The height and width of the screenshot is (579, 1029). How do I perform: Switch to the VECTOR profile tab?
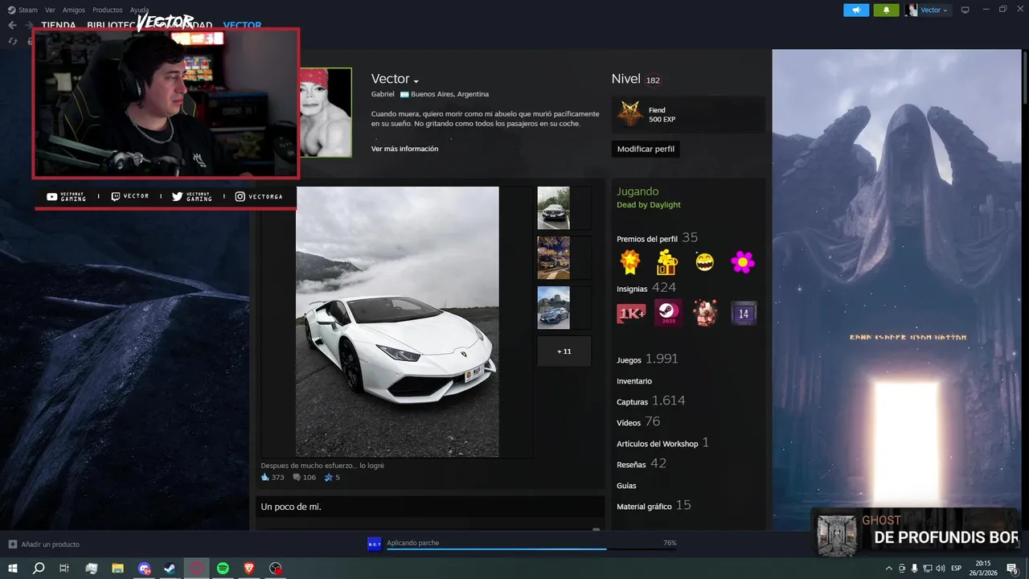242,25
